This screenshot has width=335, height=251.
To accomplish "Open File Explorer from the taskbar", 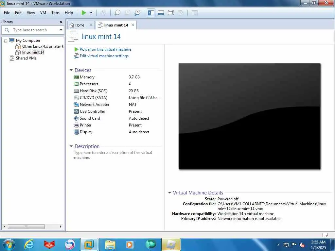I will (110, 244).
